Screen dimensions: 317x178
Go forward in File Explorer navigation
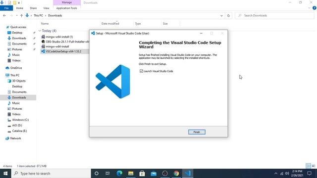tap(11, 15)
